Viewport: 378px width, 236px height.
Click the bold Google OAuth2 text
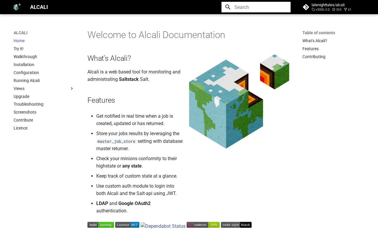(x=134, y=203)
